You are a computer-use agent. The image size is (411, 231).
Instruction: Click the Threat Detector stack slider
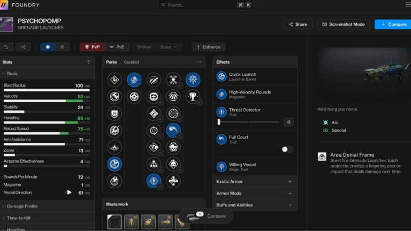(249, 122)
